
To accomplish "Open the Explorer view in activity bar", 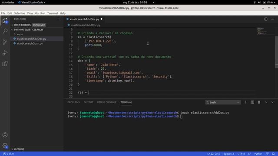I will [5, 21].
